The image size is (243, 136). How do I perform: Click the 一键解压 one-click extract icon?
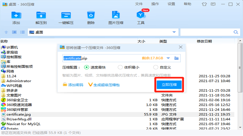[66, 15]
